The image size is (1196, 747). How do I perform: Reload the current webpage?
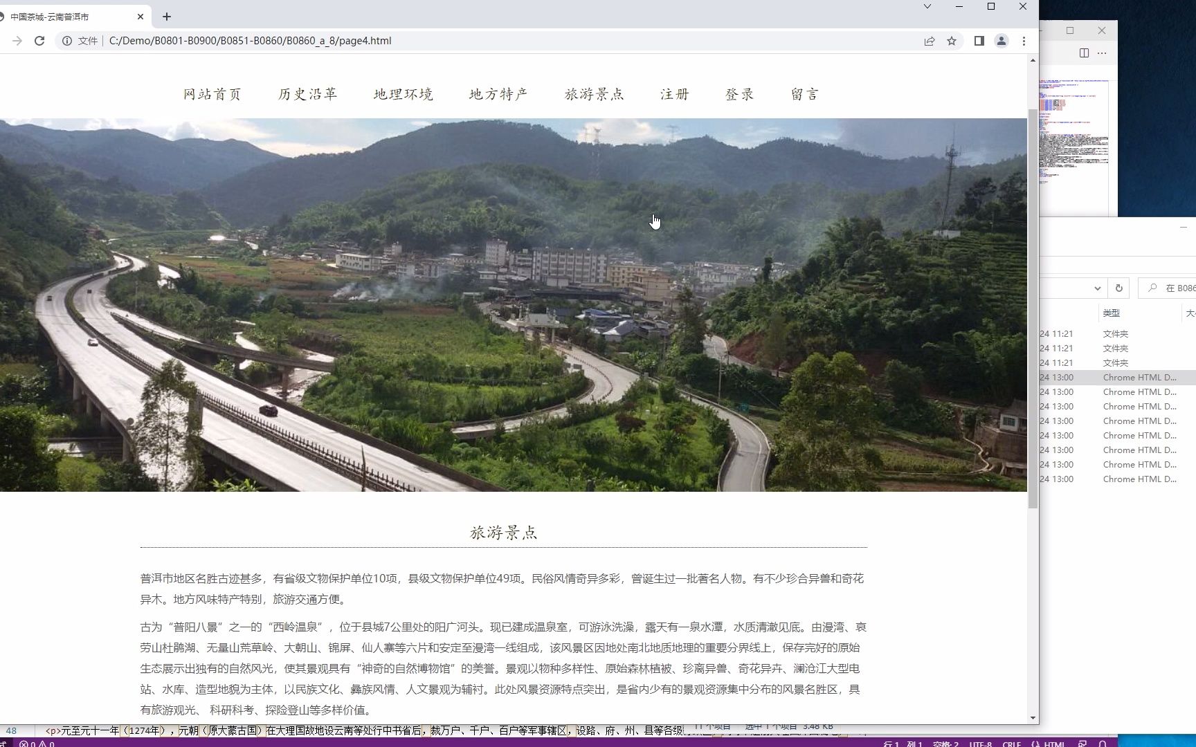point(39,41)
